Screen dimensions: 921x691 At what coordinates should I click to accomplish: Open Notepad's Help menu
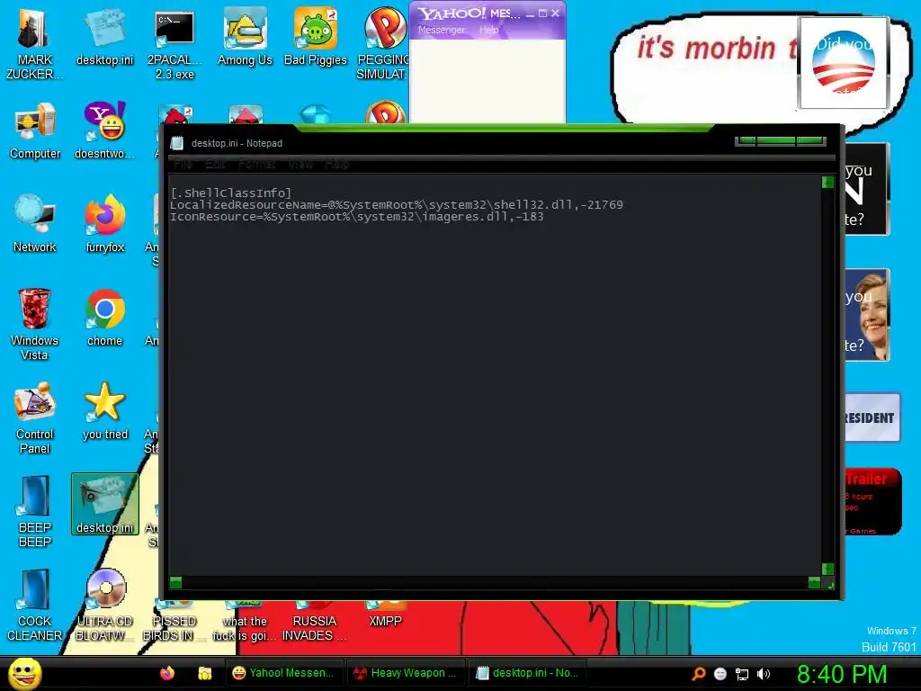point(337,165)
